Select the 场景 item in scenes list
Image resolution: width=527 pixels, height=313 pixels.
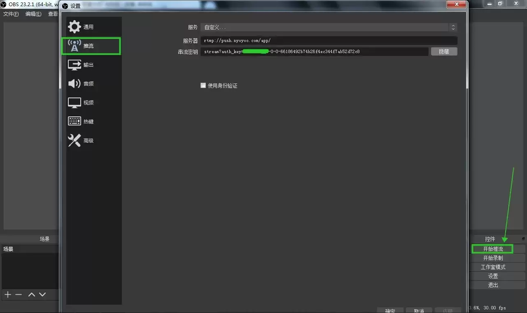coord(30,249)
